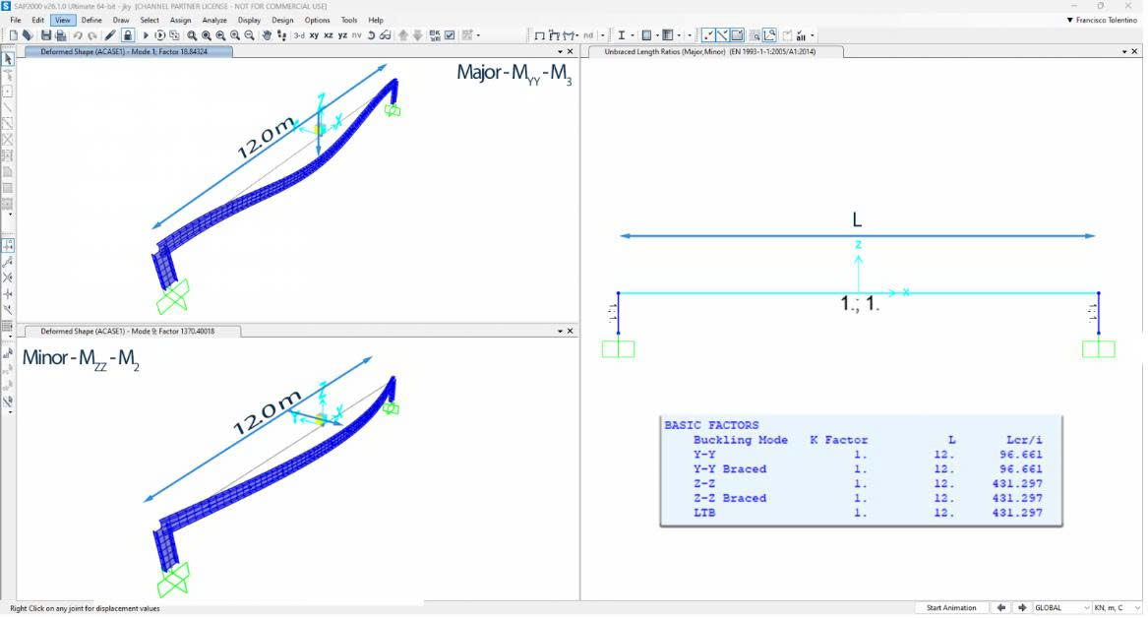
Task: Switch to the yz plane view
Action: (342, 35)
